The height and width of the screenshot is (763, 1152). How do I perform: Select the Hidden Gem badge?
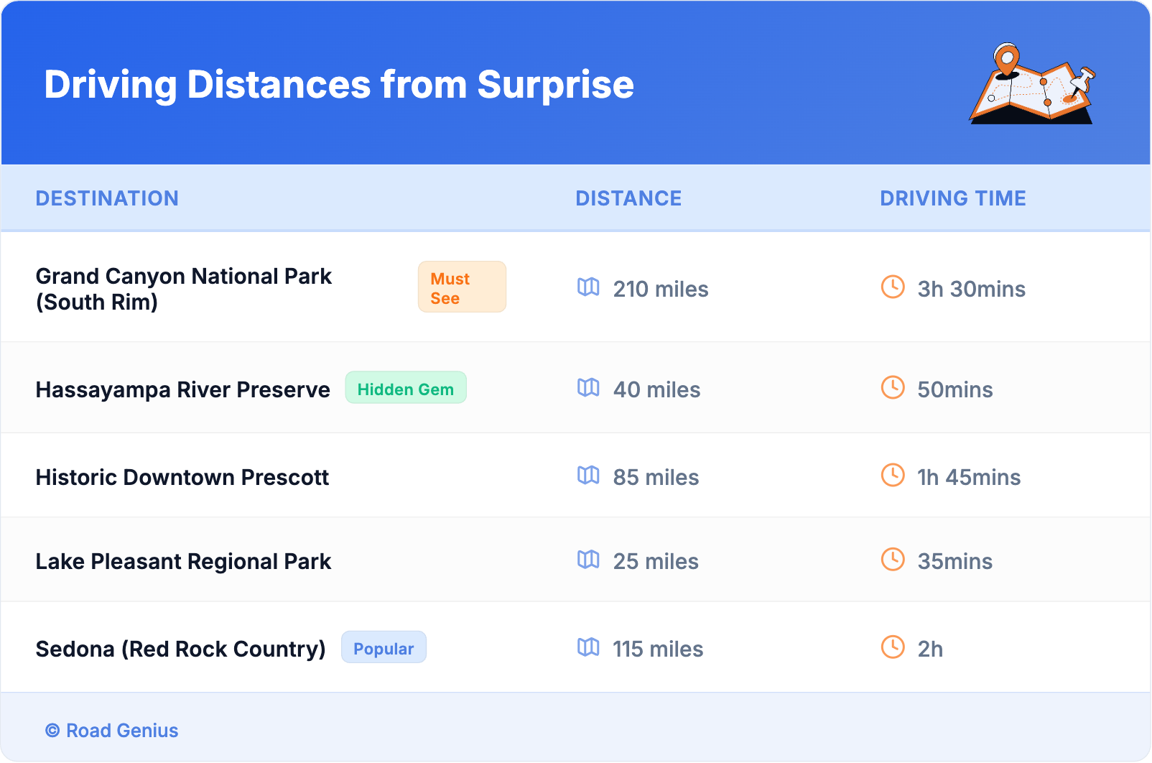point(406,389)
